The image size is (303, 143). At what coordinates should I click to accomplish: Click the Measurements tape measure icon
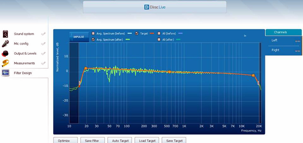tap(5, 63)
